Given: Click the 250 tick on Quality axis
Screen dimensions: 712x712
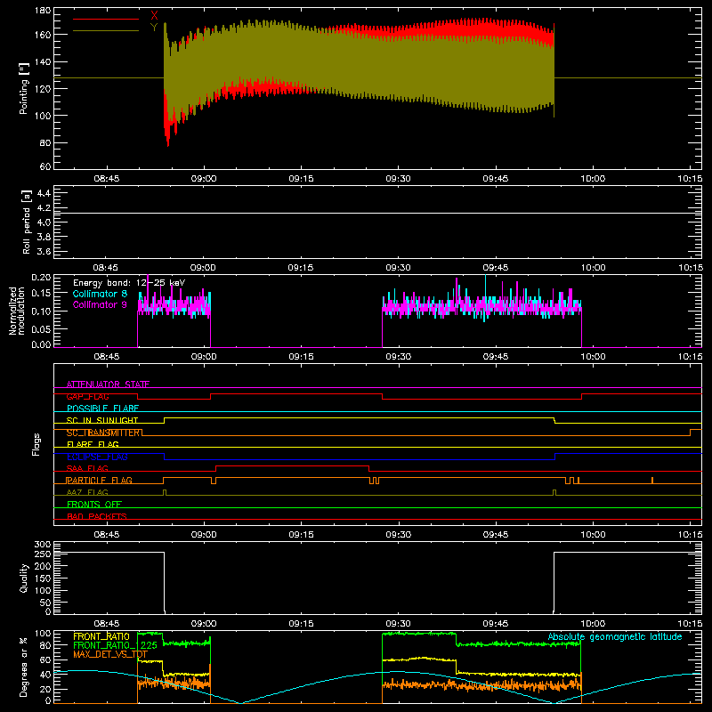Looking at the screenshot, I should coord(43,554).
